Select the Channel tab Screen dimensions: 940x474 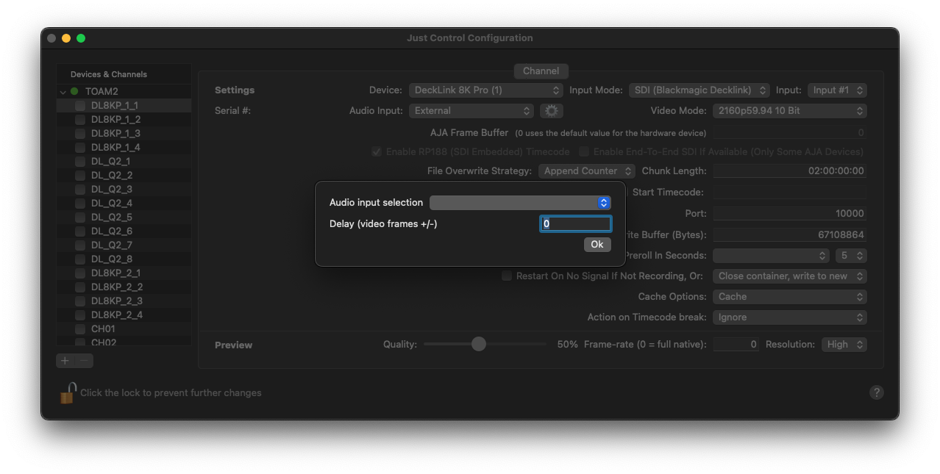coord(541,71)
